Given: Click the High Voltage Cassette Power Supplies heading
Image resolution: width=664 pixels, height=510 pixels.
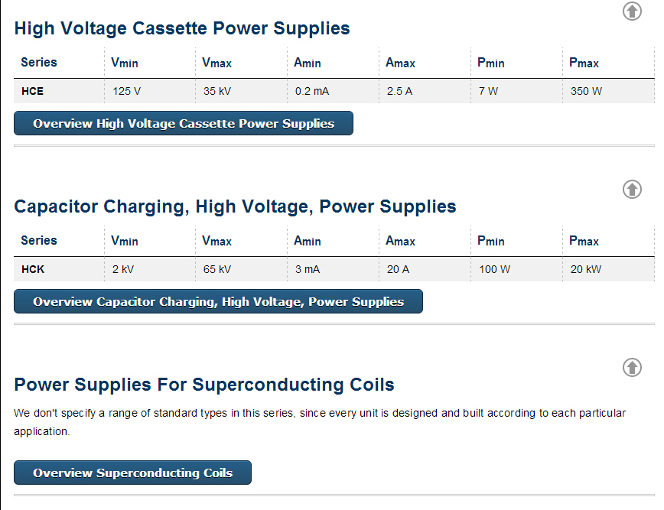Looking at the screenshot, I should (182, 28).
